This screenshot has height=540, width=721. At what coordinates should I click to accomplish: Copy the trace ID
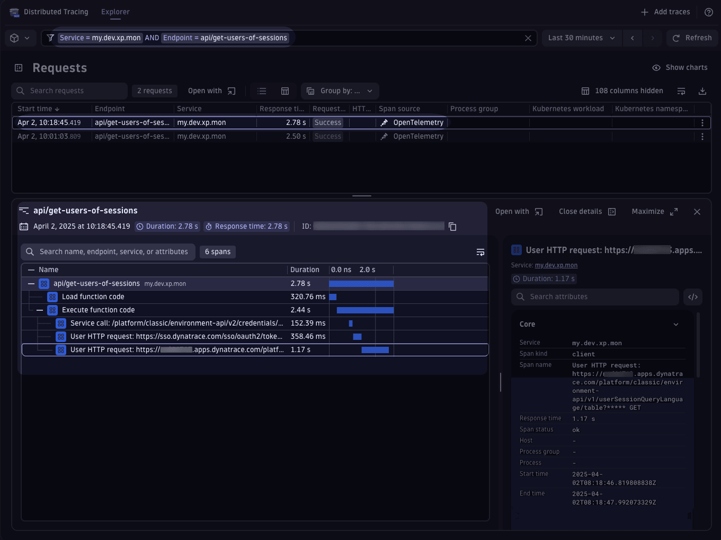tap(452, 227)
